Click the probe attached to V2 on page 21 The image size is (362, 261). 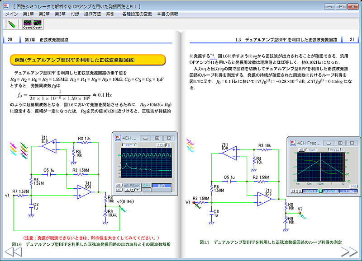(303, 216)
